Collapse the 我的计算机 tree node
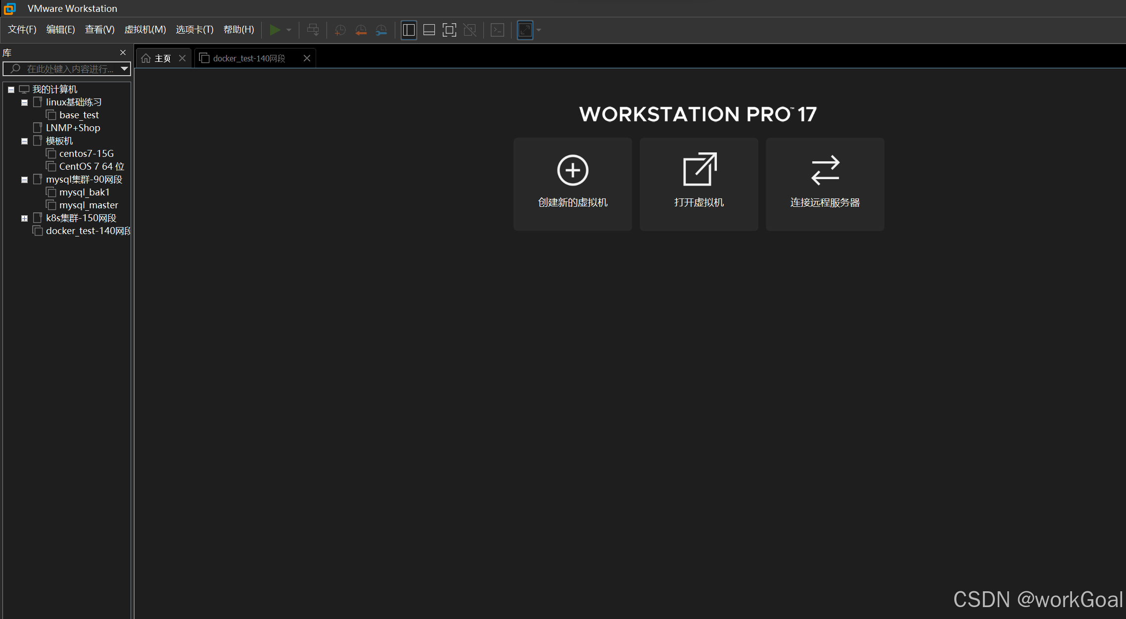Viewport: 1126px width, 619px height. (x=11, y=90)
